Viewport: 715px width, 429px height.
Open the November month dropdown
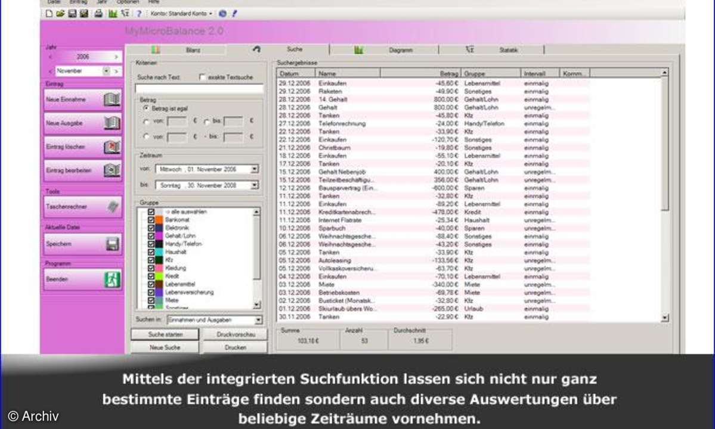click(x=106, y=71)
